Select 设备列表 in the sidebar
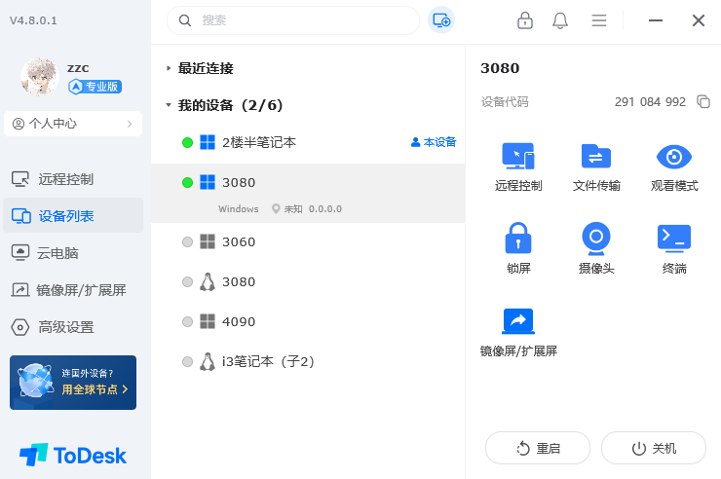Screen dimensions: 721x479 (x=73, y=216)
